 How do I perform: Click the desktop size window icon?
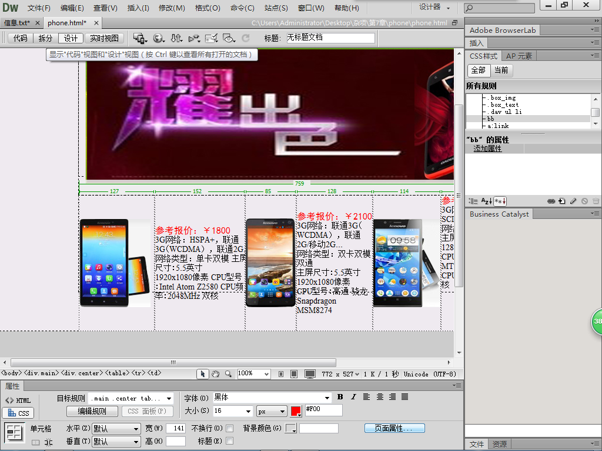click(x=310, y=374)
